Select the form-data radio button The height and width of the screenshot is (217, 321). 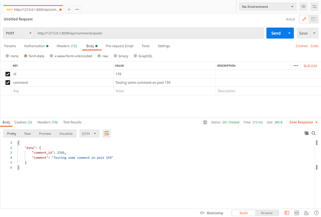click(26, 56)
